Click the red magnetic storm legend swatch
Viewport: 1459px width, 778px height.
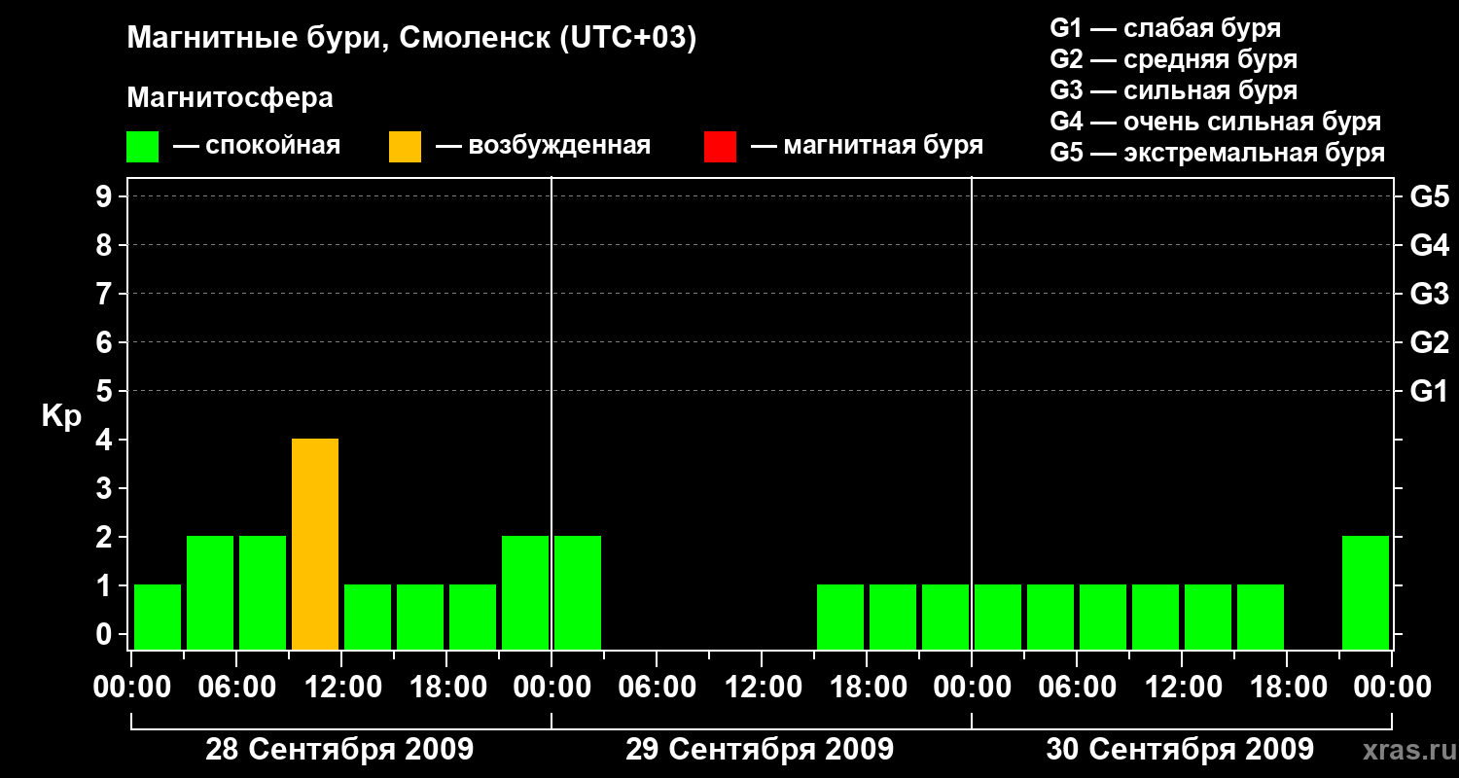click(x=720, y=146)
